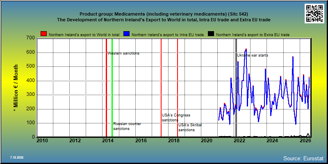Click the x-axis year label 2014
Image resolution: width=328 pixels, height=164 pixels.
click(x=108, y=141)
